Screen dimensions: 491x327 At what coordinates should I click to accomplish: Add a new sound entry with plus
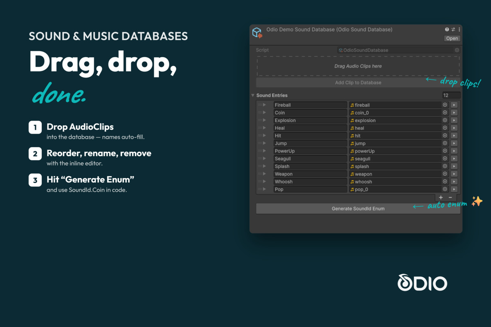pos(441,198)
